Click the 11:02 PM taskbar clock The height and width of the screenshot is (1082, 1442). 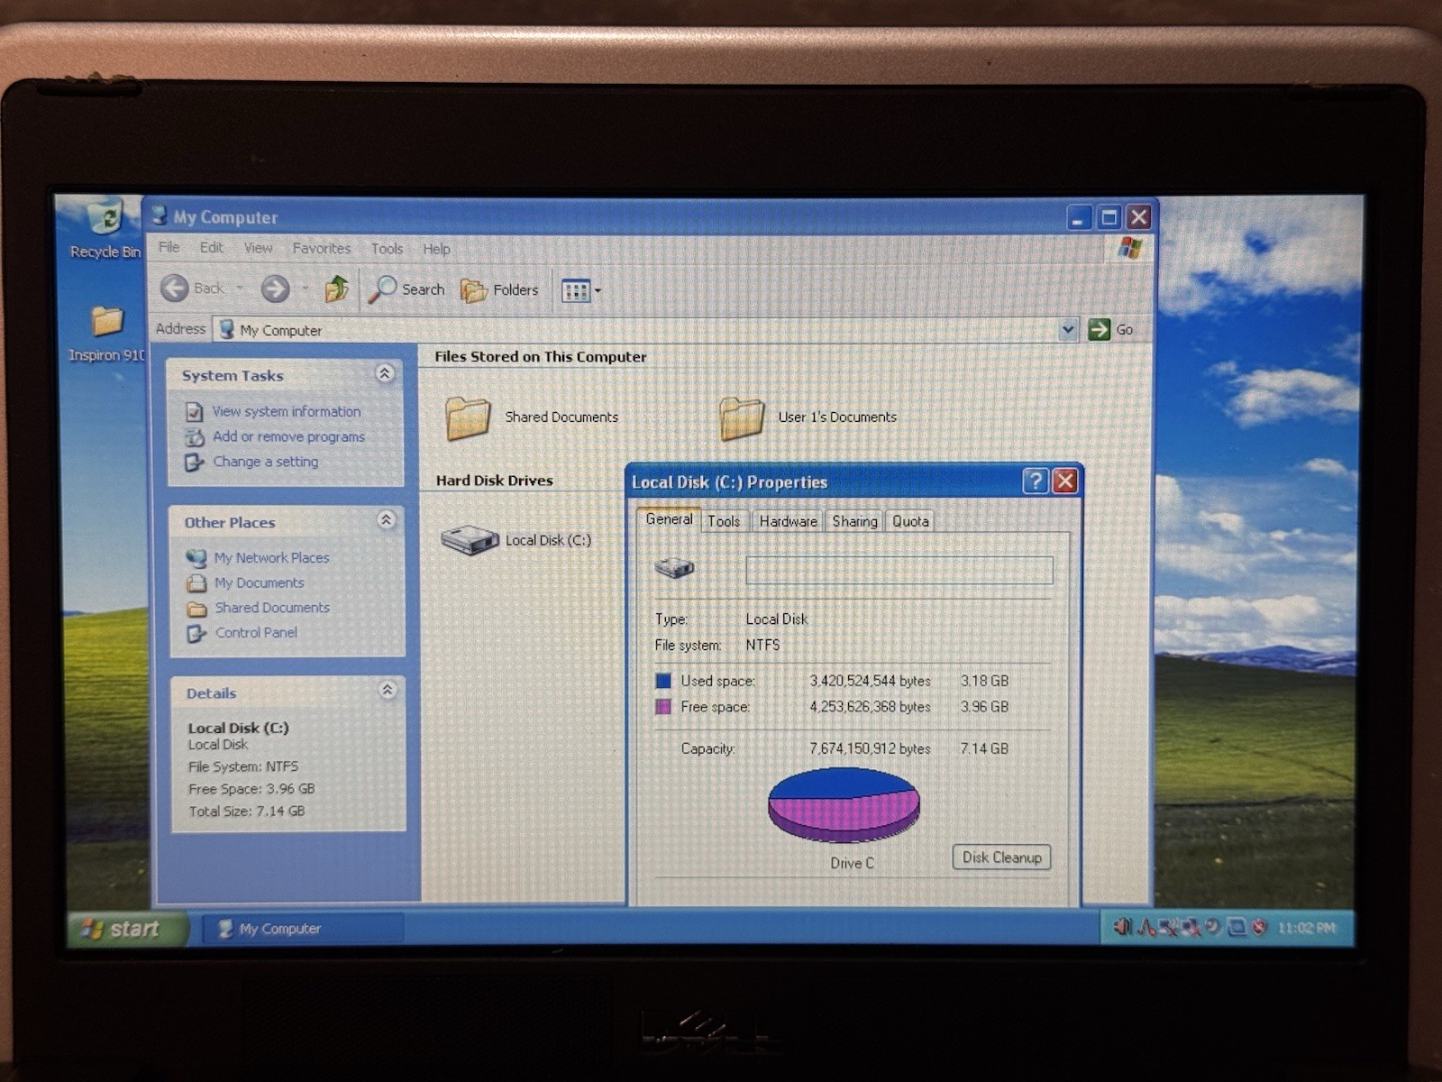(x=1306, y=928)
